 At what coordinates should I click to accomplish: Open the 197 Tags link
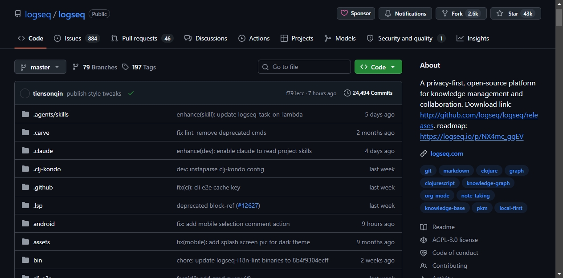pyautogui.click(x=139, y=67)
